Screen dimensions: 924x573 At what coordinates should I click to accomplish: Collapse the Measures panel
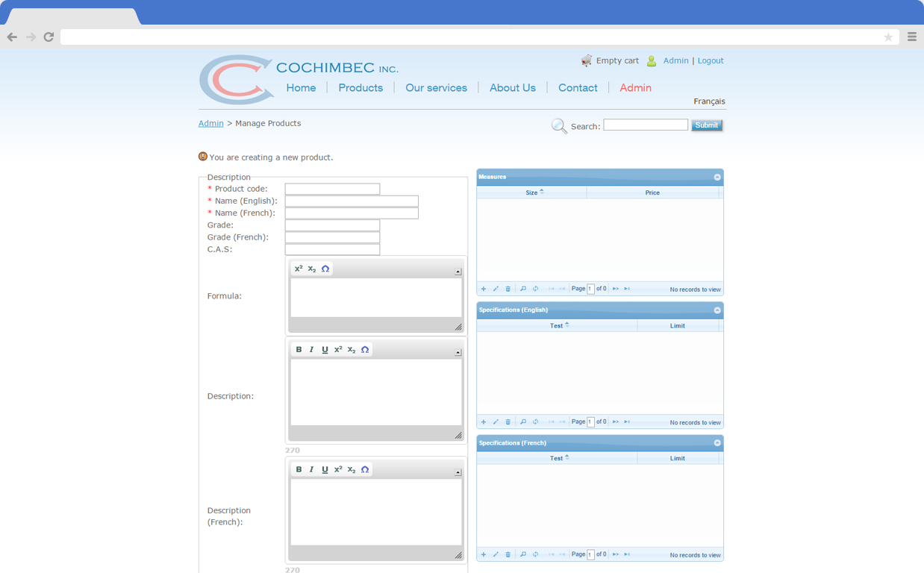click(x=716, y=177)
